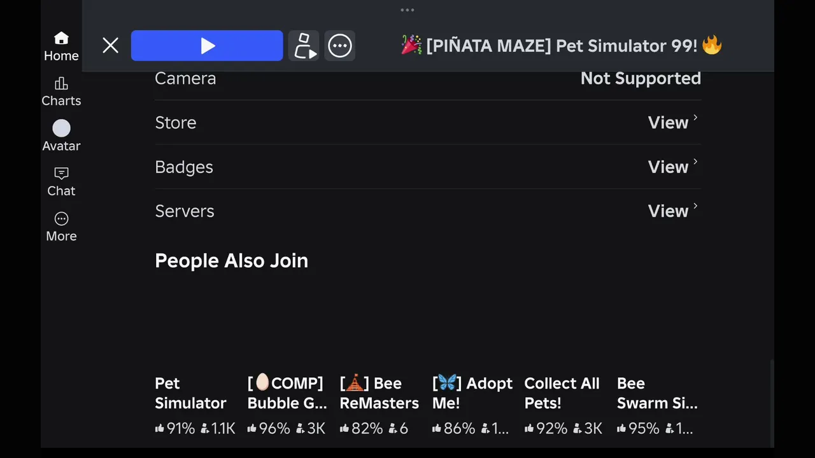815x458 pixels.
Task: Open Bee ReMasters game card
Action: click(x=379, y=361)
